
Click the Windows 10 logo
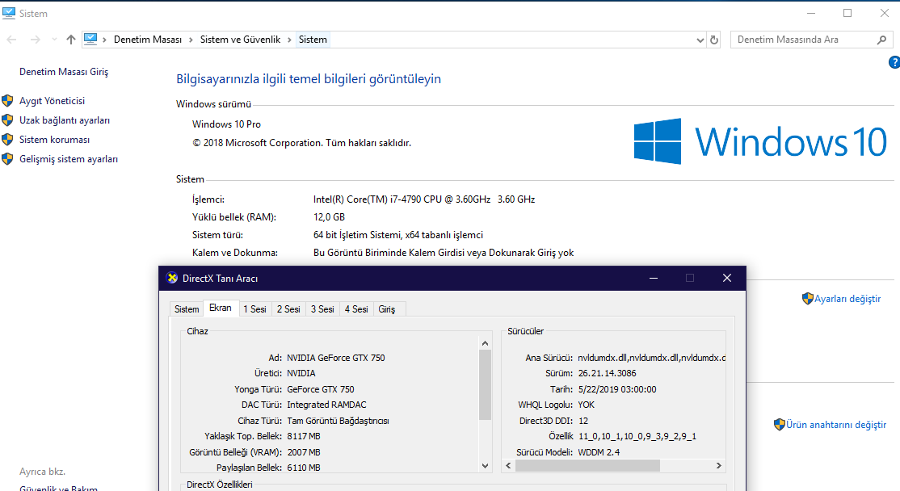pos(760,141)
